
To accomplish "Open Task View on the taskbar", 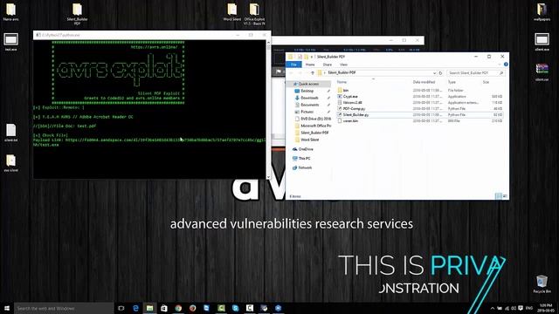I will [x=121, y=308].
